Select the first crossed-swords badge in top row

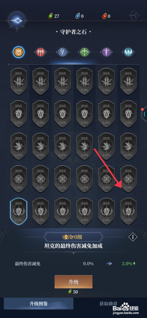[x=19, y=81]
